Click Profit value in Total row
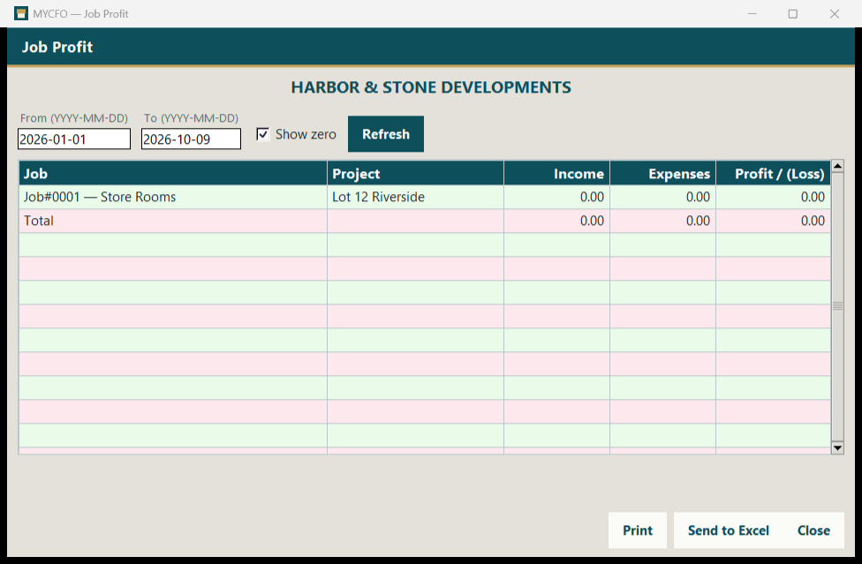 click(x=813, y=221)
